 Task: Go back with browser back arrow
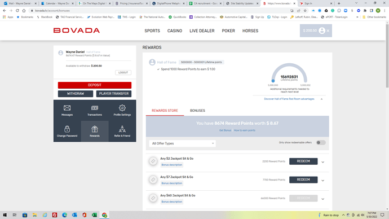tap(5, 11)
